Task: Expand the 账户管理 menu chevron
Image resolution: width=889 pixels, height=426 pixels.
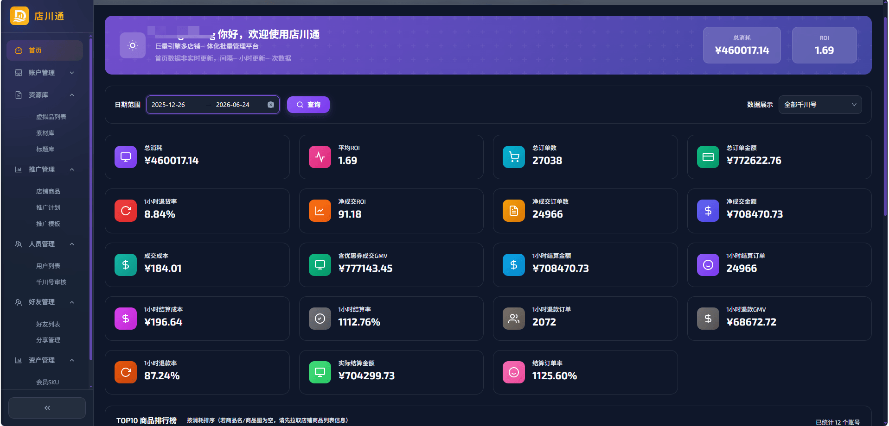Action: 72,73
